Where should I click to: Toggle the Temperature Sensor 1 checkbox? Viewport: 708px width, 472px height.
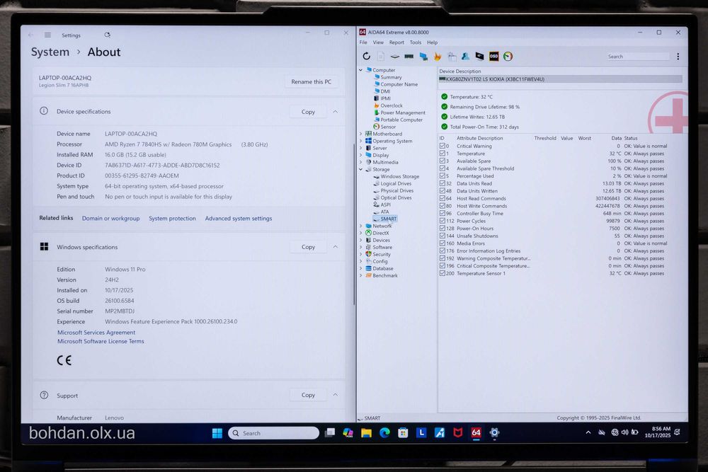(442, 273)
